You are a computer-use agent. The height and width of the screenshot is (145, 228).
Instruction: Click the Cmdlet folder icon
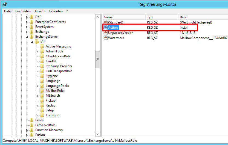coord(42,61)
